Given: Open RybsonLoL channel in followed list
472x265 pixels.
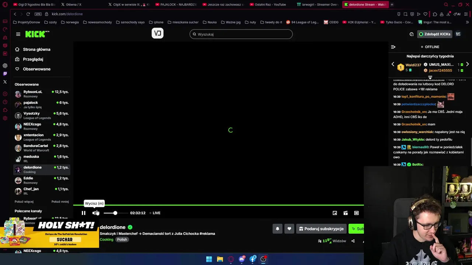Looking at the screenshot, I should click(x=42, y=94).
